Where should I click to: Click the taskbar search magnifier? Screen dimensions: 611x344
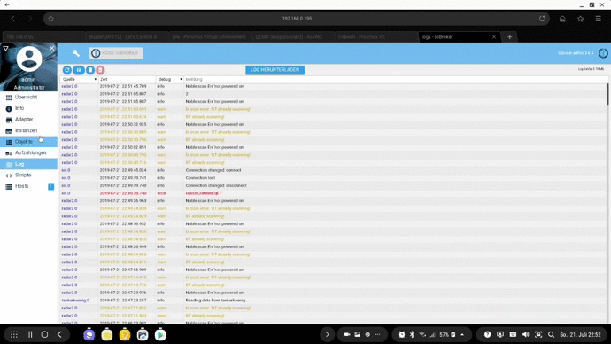point(551,334)
